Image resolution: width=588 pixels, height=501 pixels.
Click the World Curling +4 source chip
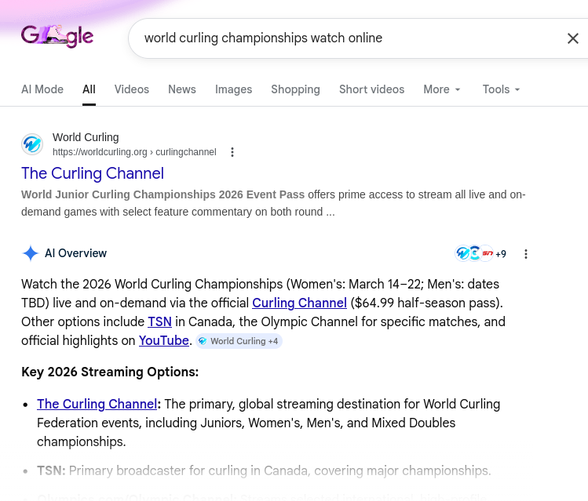239,341
